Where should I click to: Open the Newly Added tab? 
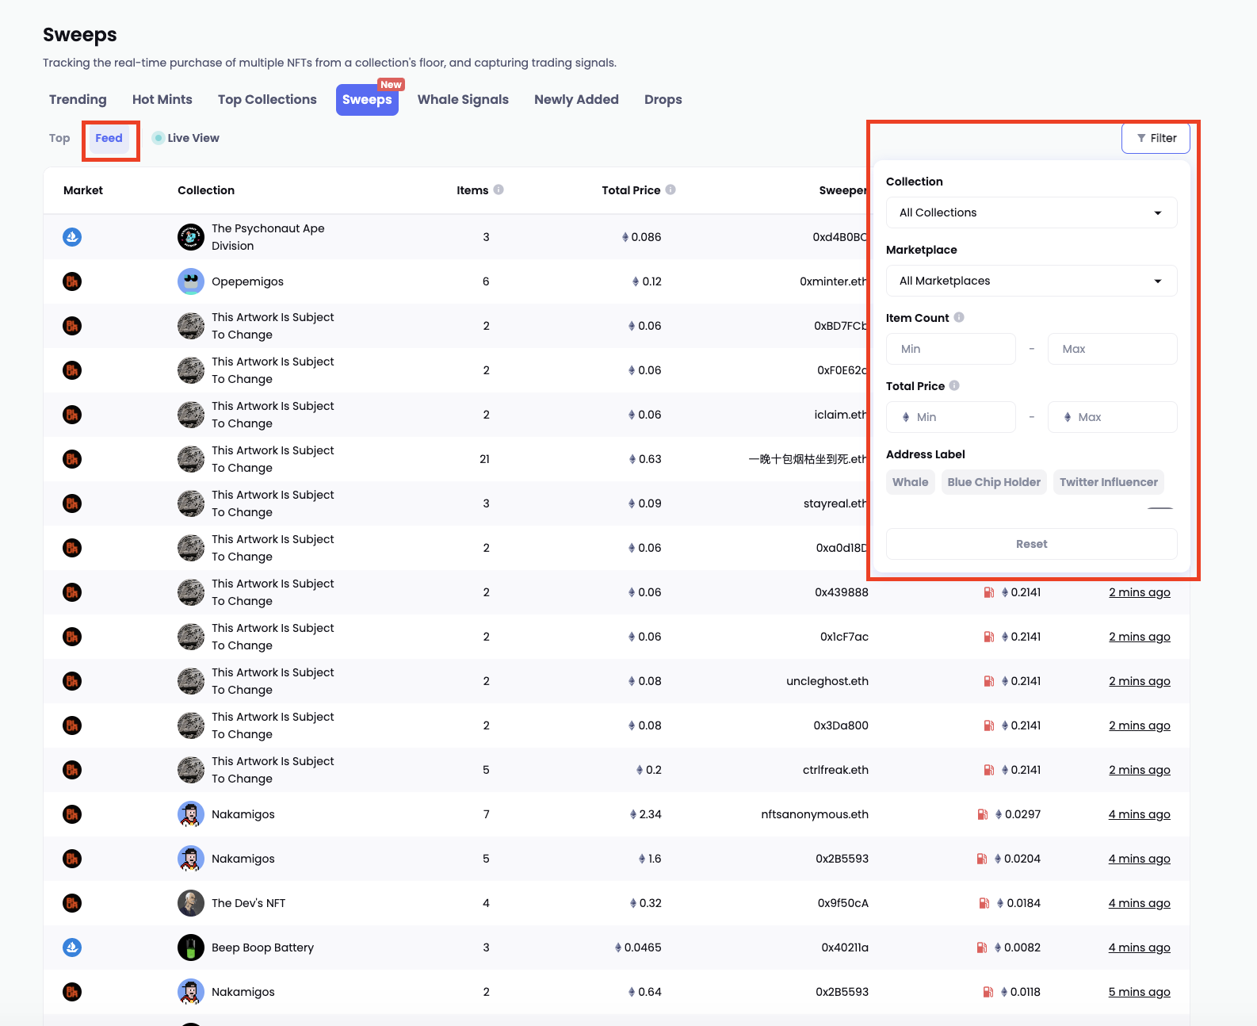tap(576, 100)
